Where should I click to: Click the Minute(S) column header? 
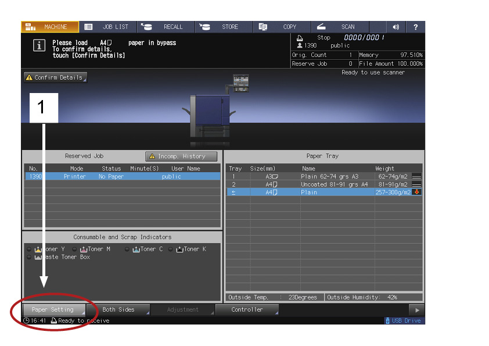coord(145,169)
